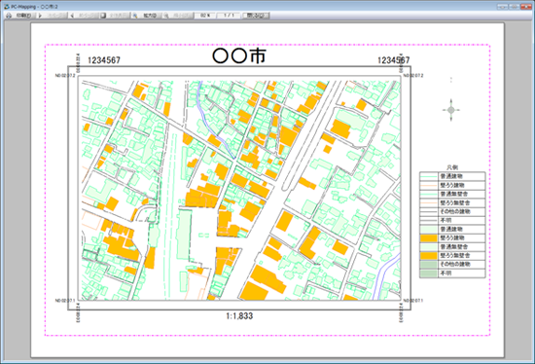Click the 拡大 zoom in button
Viewport: 535px width, 364px height.
pos(149,16)
